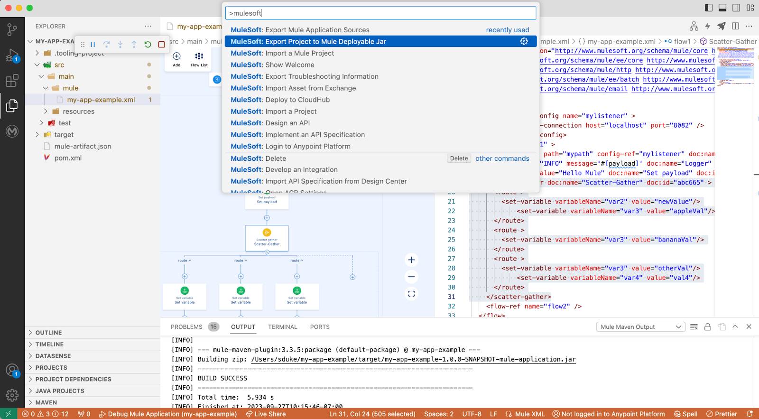The height and width of the screenshot is (419, 759).
Task: Click Not logged in to Anypoint Platform status
Action: tap(609, 414)
